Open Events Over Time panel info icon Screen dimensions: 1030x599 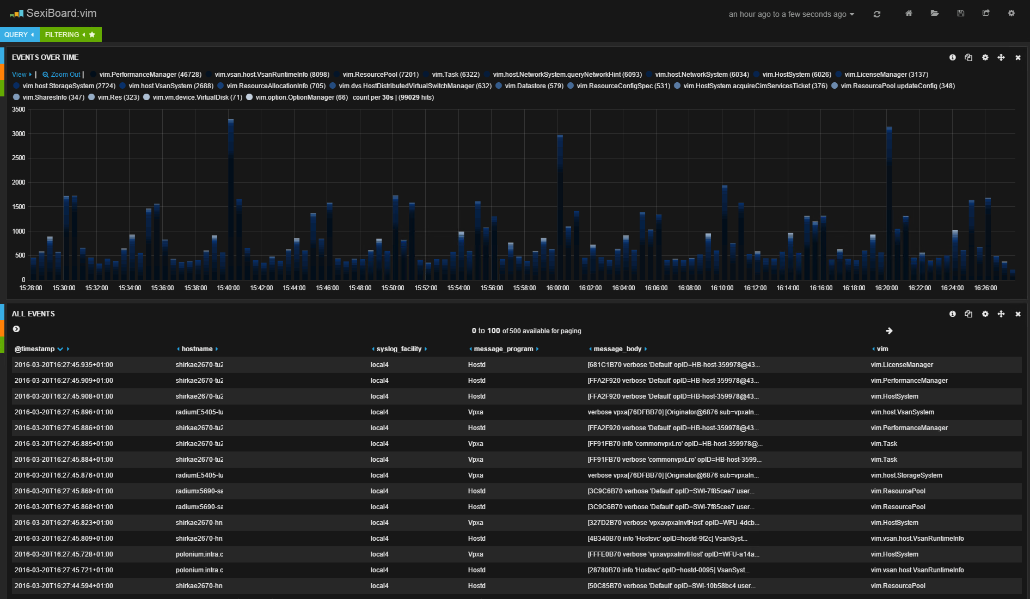point(953,57)
